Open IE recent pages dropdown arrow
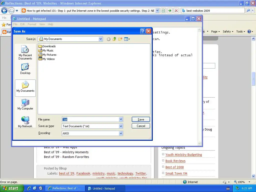This screenshot has height=192, width=256. pos(17,11)
